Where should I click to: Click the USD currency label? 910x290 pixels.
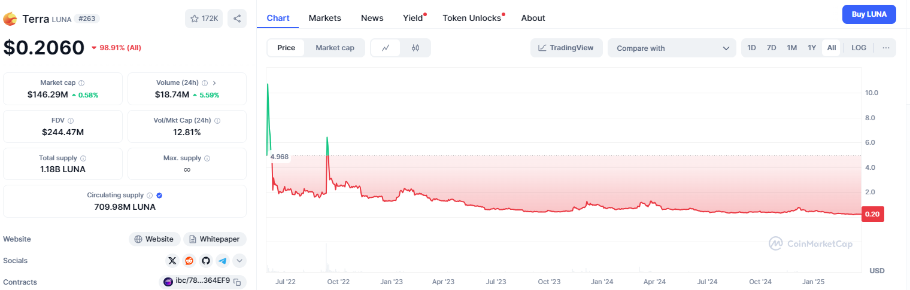tap(877, 270)
